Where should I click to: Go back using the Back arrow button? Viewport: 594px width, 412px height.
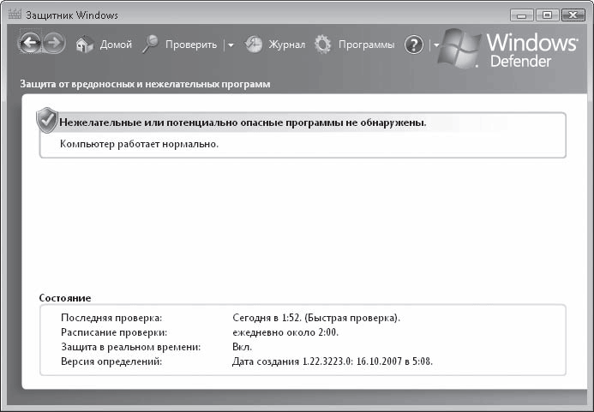pyautogui.click(x=30, y=45)
